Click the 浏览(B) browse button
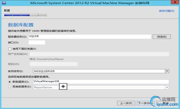The image size is (180, 109). 162,37
